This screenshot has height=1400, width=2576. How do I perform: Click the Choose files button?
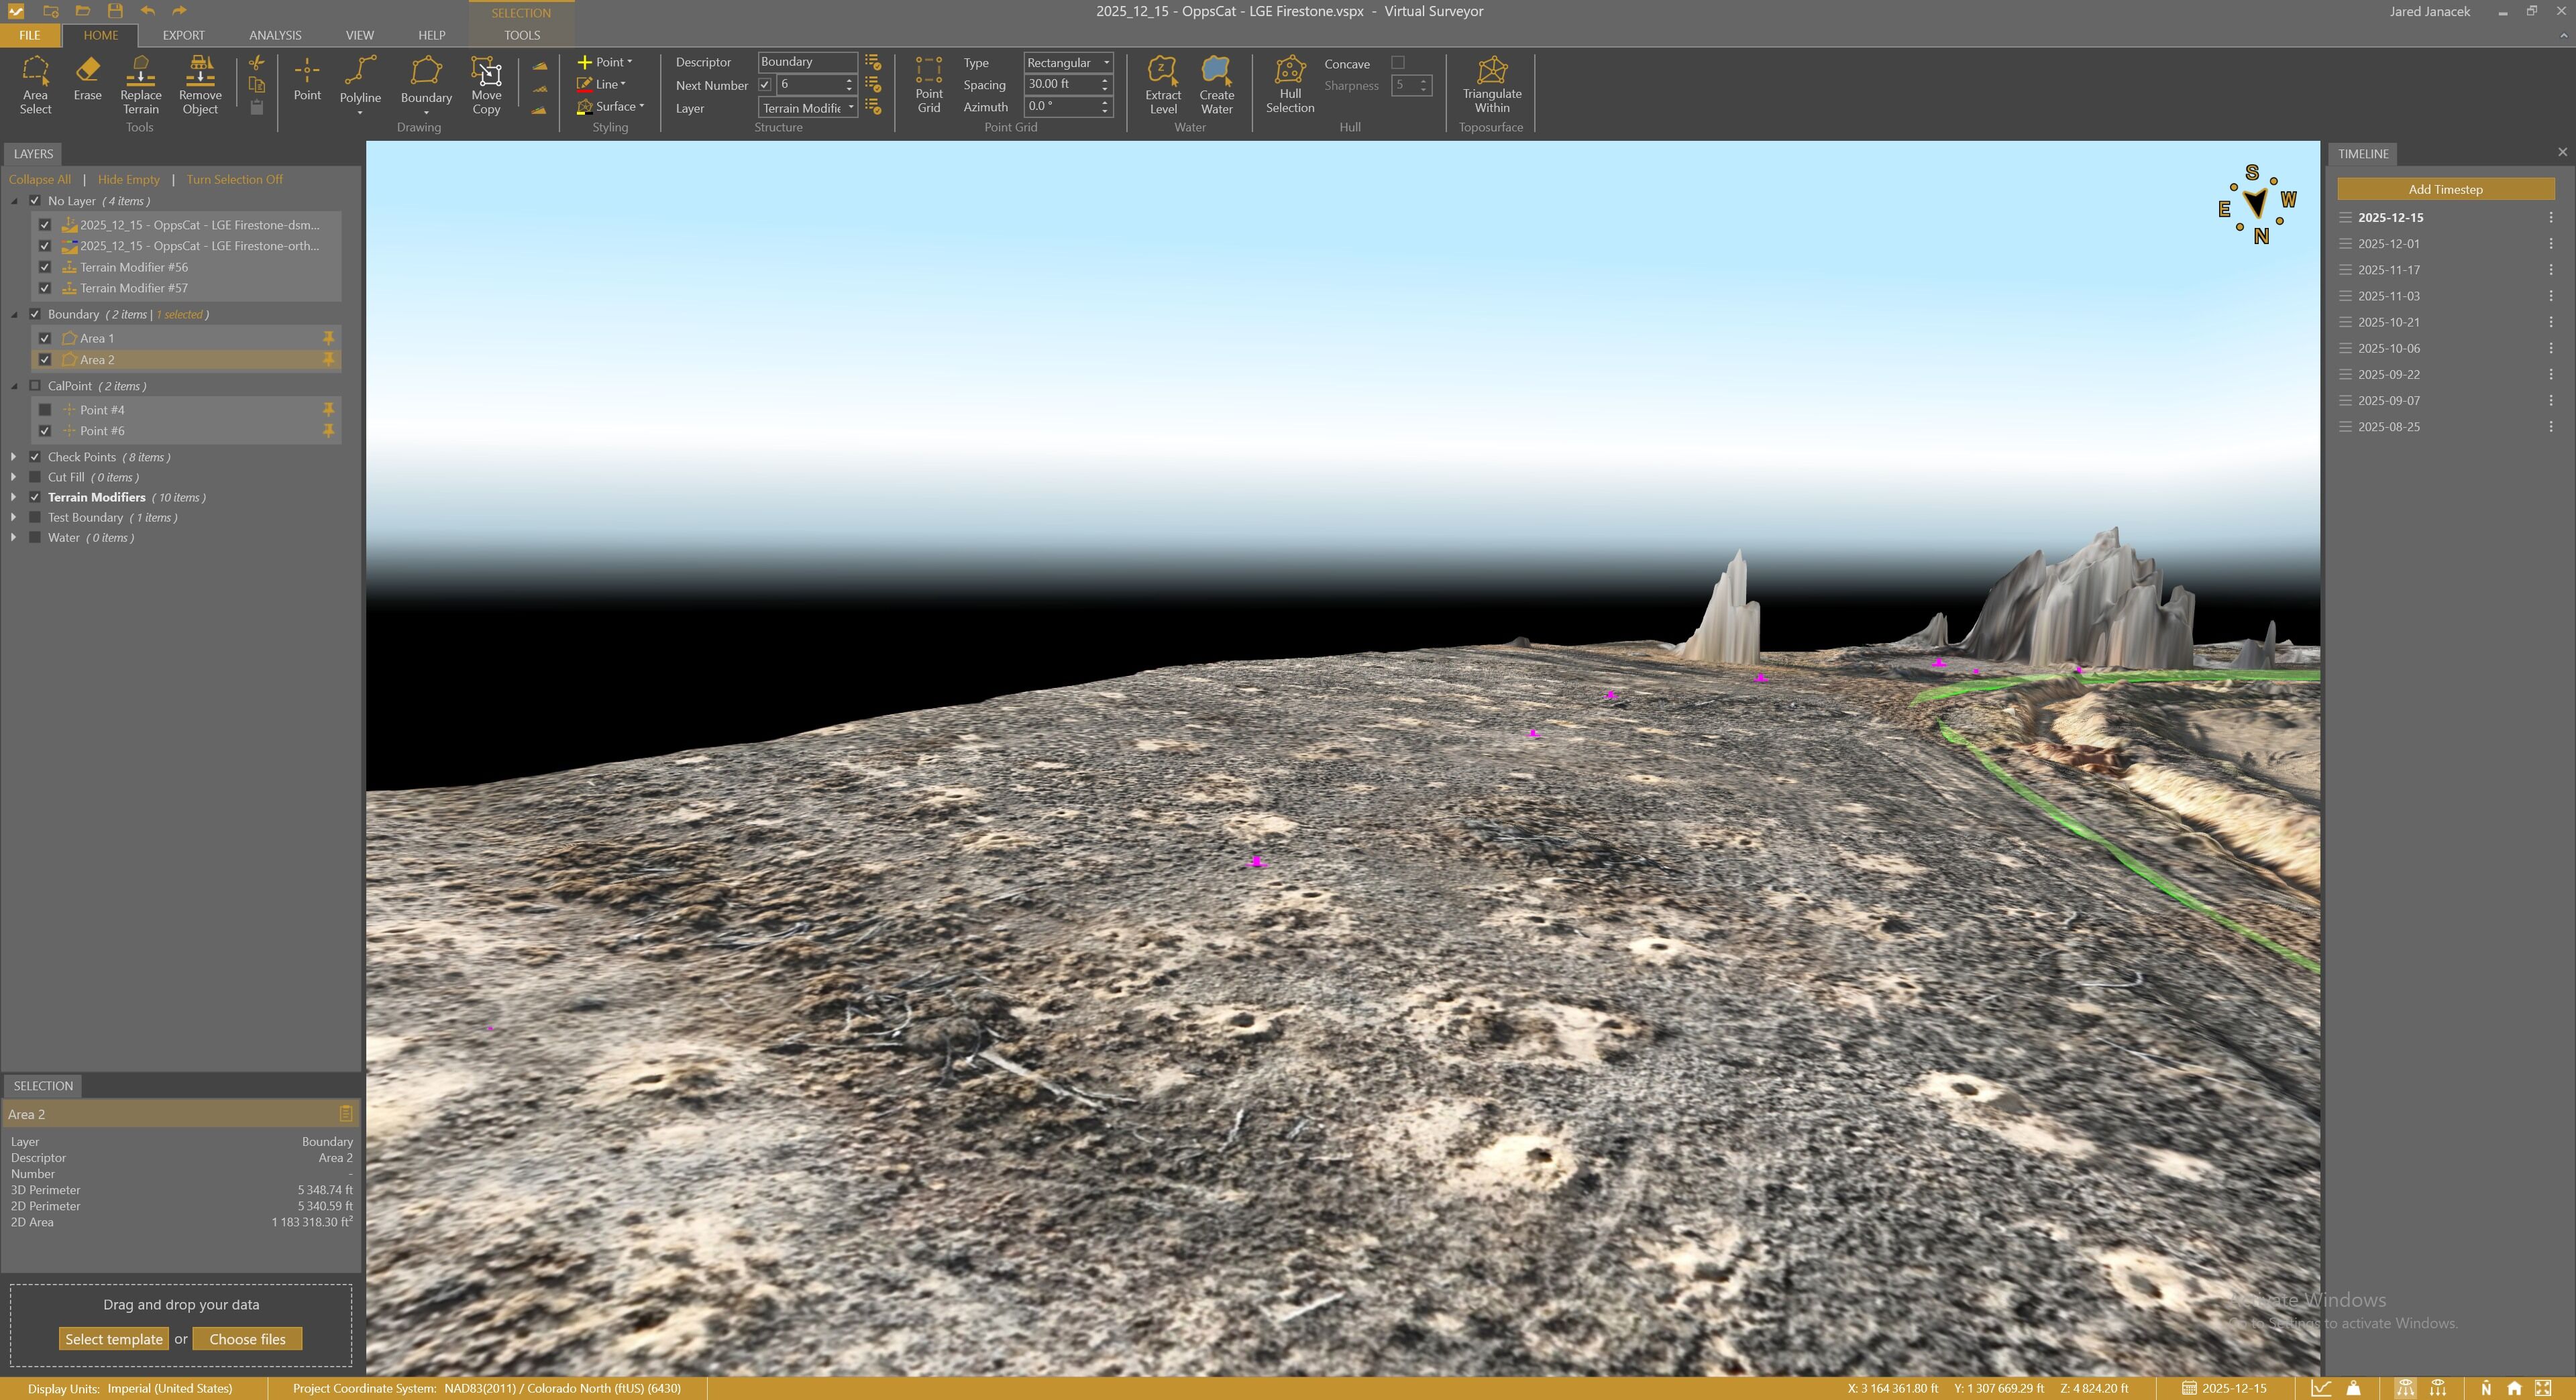[247, 1339]
